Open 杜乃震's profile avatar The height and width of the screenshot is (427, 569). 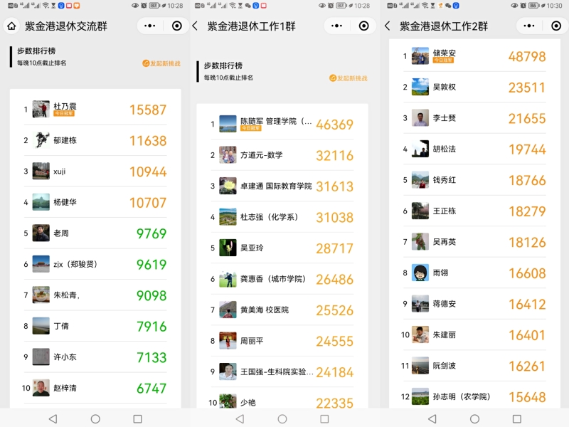(x=41, y=110)
